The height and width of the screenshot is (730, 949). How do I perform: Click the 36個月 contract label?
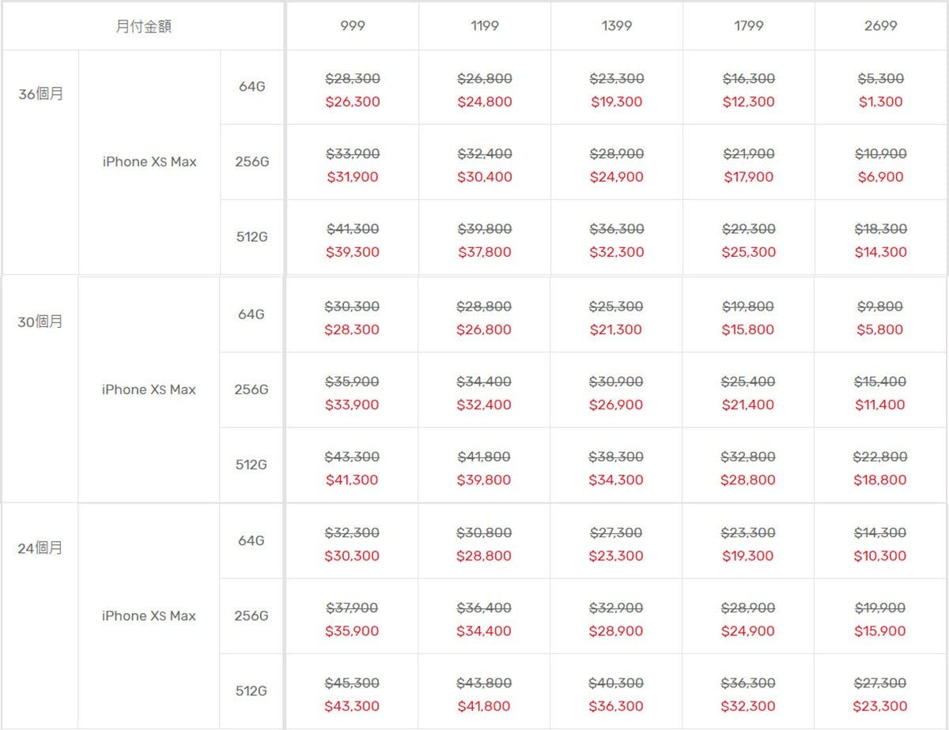[40, 94]
